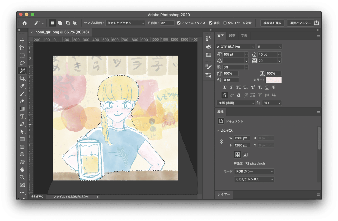Toggle the アンチエイリアス checkbox
This screenshot has width=338, height=221.
tap(179, 23)
